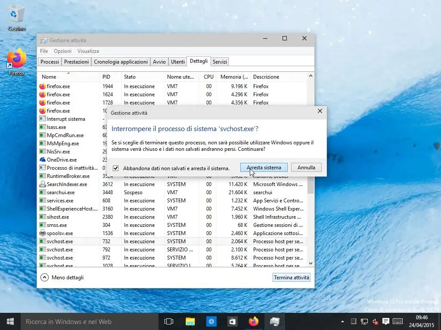Launch the globe browser icon in taskbar
Screen dimensions: 441x330
(x=211, y=321)
